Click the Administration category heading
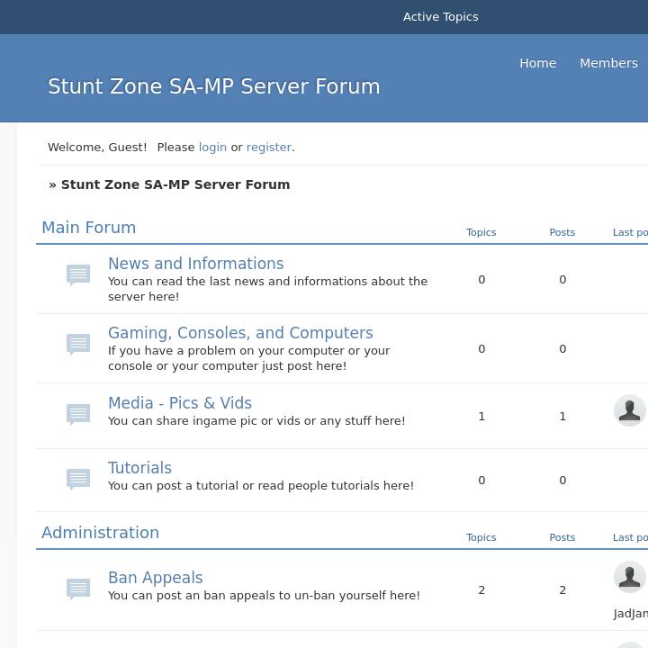The width and height of the screenshot is (648, 648). [x=100, y=533]
